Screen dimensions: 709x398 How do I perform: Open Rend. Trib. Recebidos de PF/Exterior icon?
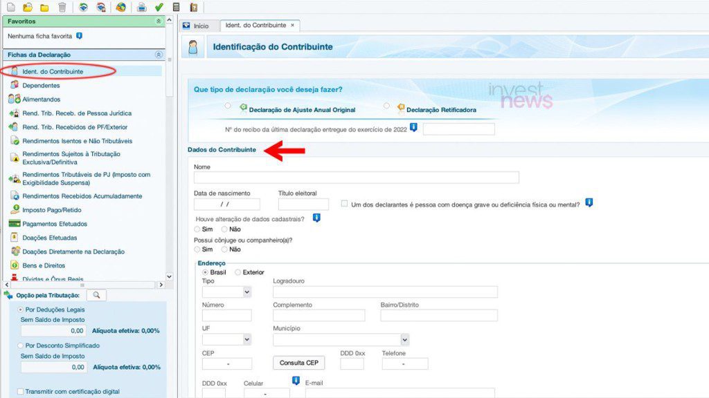pos(14,127)
